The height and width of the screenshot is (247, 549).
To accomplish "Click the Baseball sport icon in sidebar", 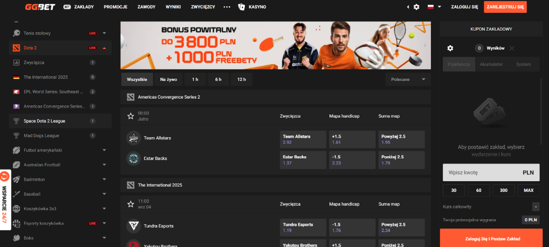I will (16, 194).
